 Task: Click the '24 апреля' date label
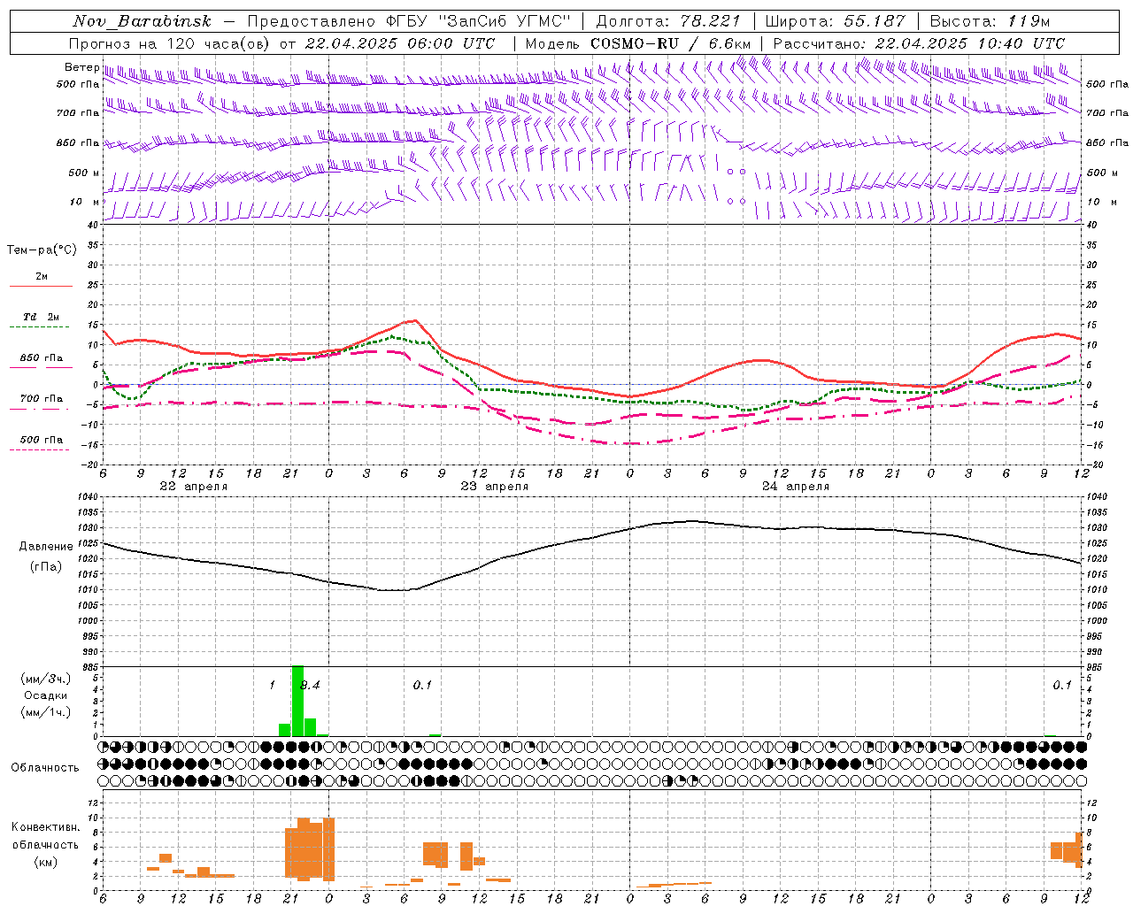(795, 487)
